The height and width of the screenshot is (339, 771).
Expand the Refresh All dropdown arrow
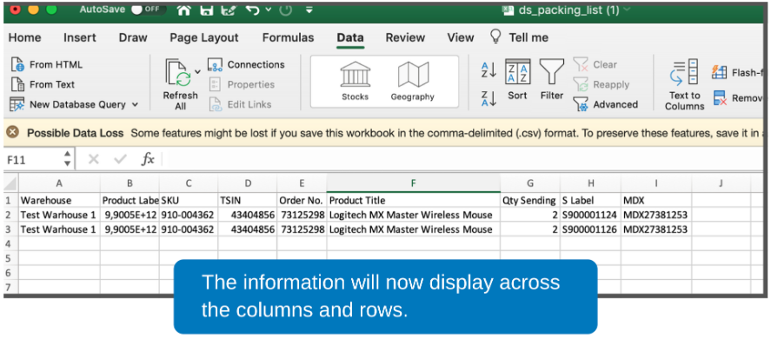pyautogui.click(x=197, y=72)
